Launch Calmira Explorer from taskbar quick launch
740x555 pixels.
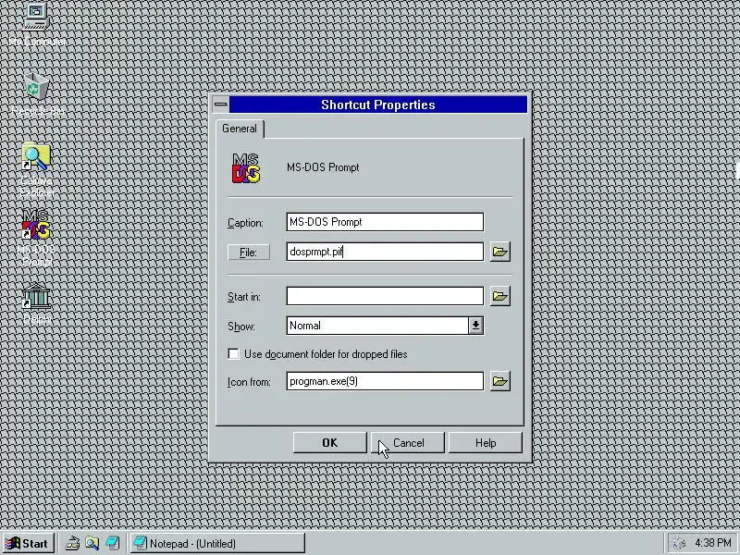coord(92,543)
